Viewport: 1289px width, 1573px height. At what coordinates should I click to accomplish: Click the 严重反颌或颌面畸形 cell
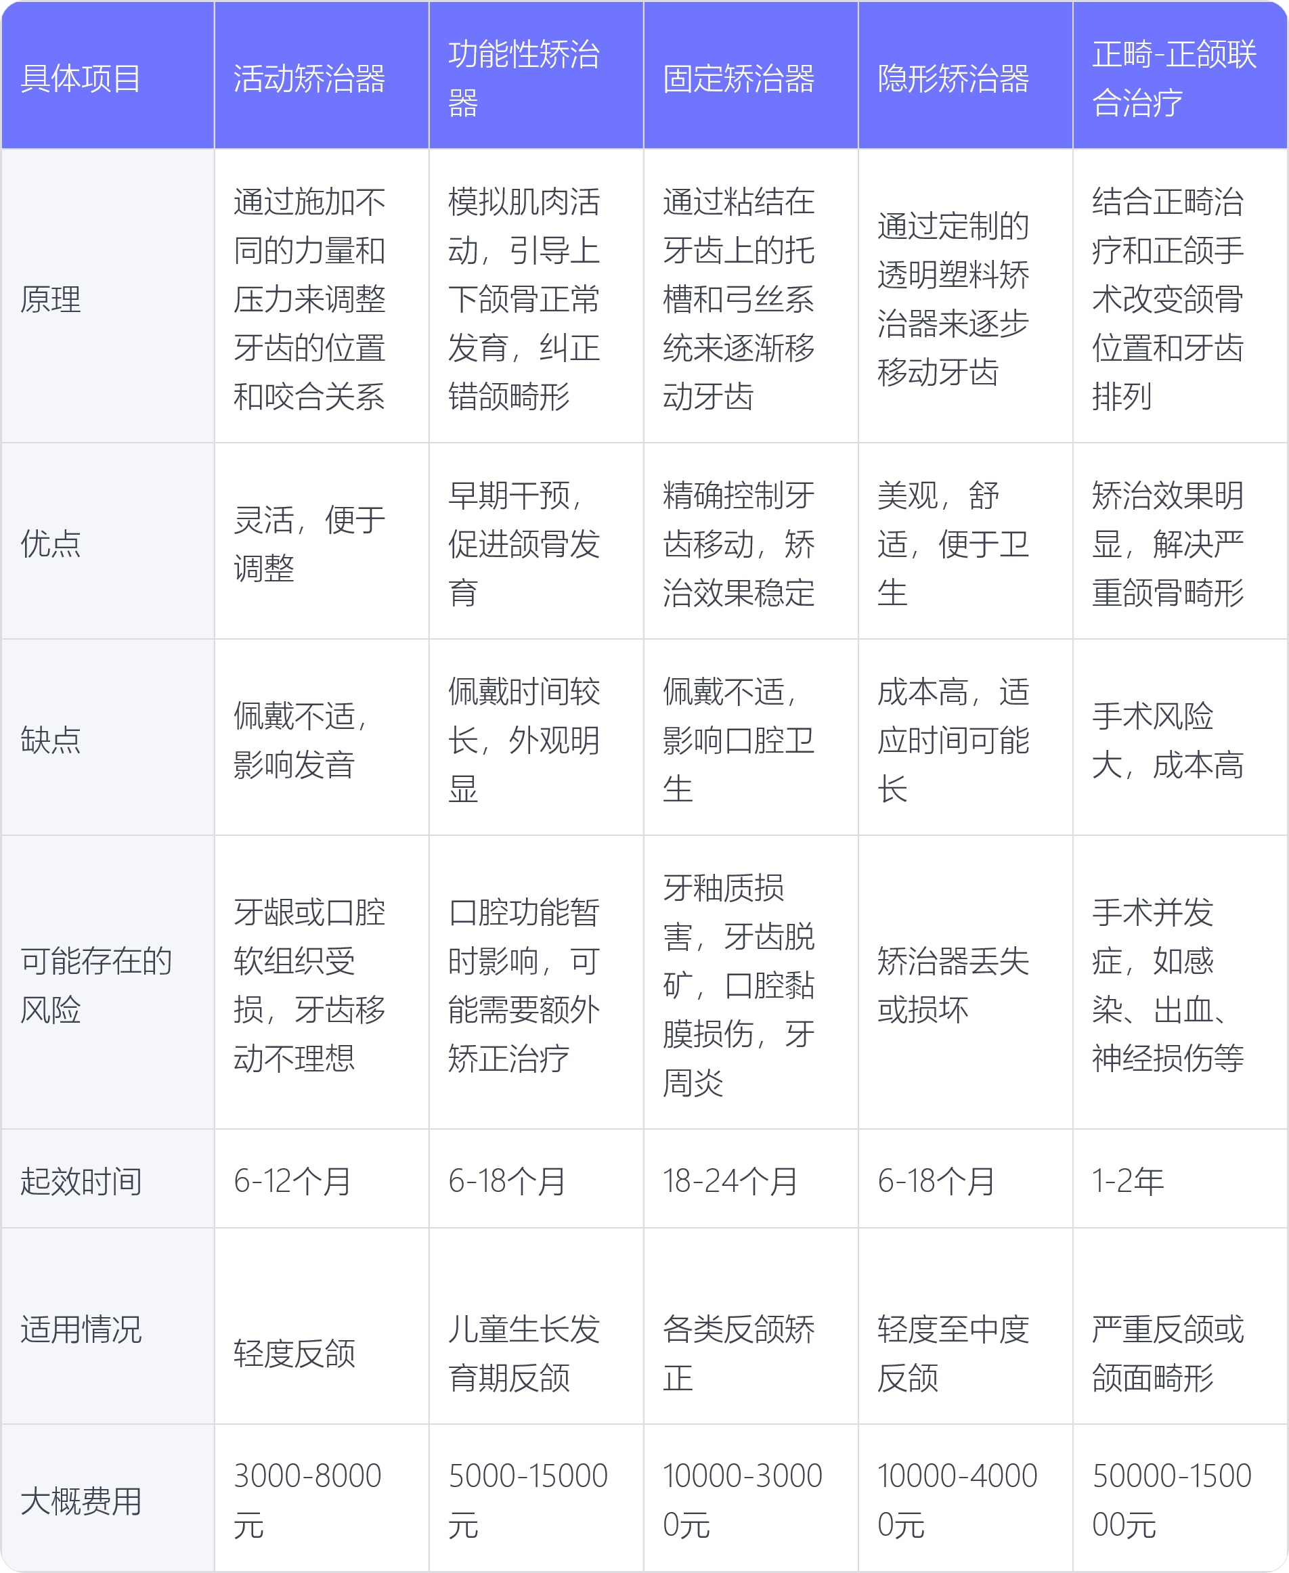point(1181,1326)
